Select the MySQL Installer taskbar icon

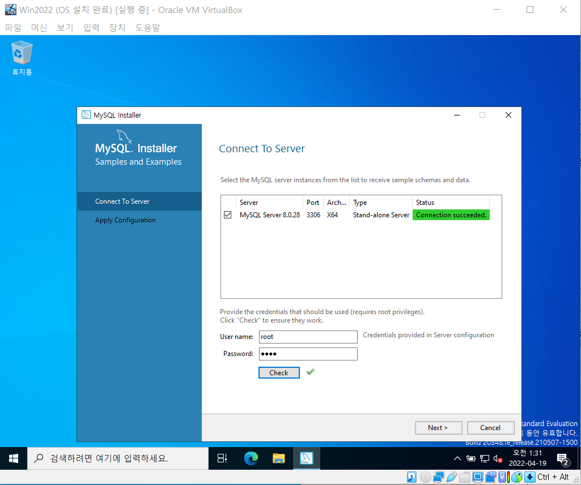pyautogui.click(x=307, y=459)
